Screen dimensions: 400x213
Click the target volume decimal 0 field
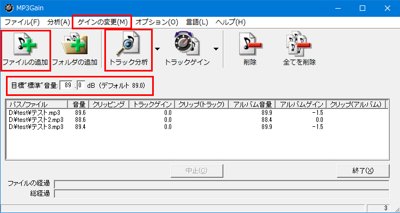81,85
